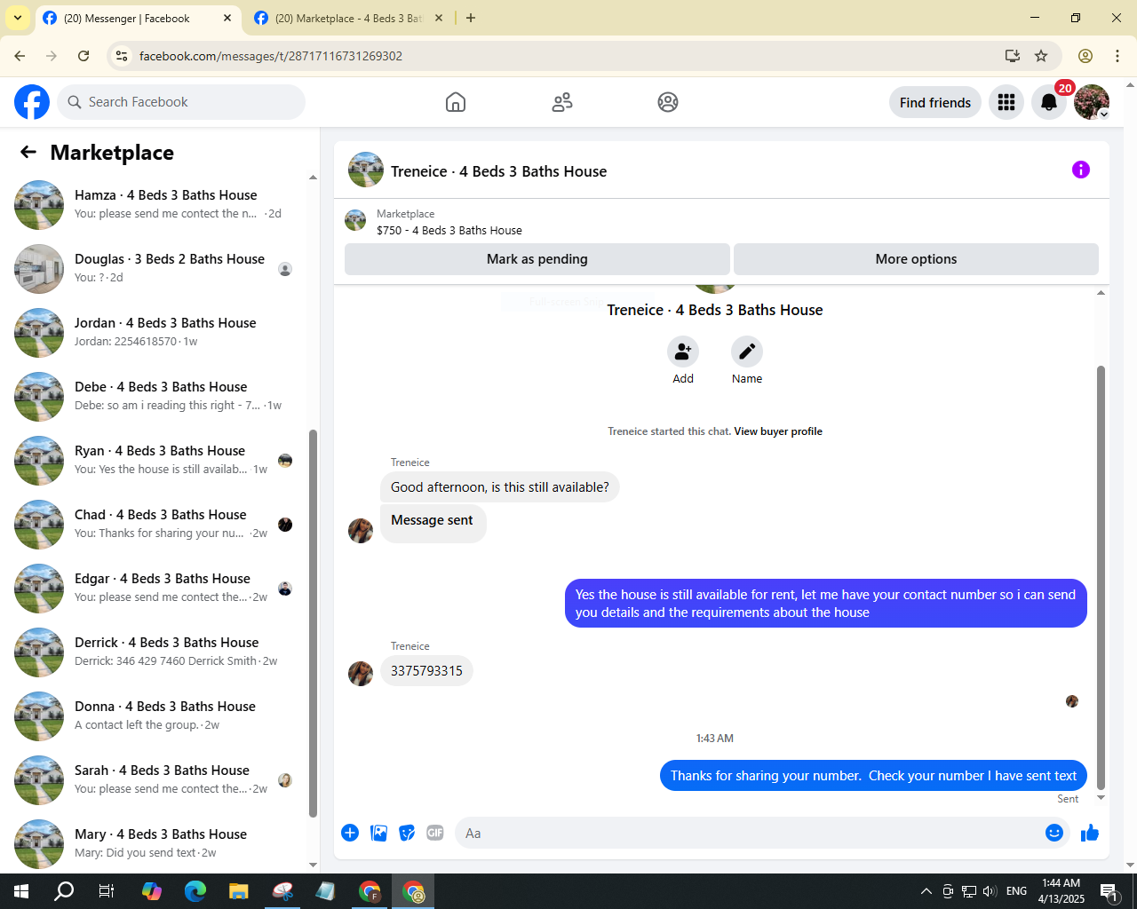Add people to the chat

point(683,352)
